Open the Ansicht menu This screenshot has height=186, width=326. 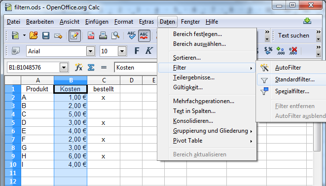click(70, 22)
